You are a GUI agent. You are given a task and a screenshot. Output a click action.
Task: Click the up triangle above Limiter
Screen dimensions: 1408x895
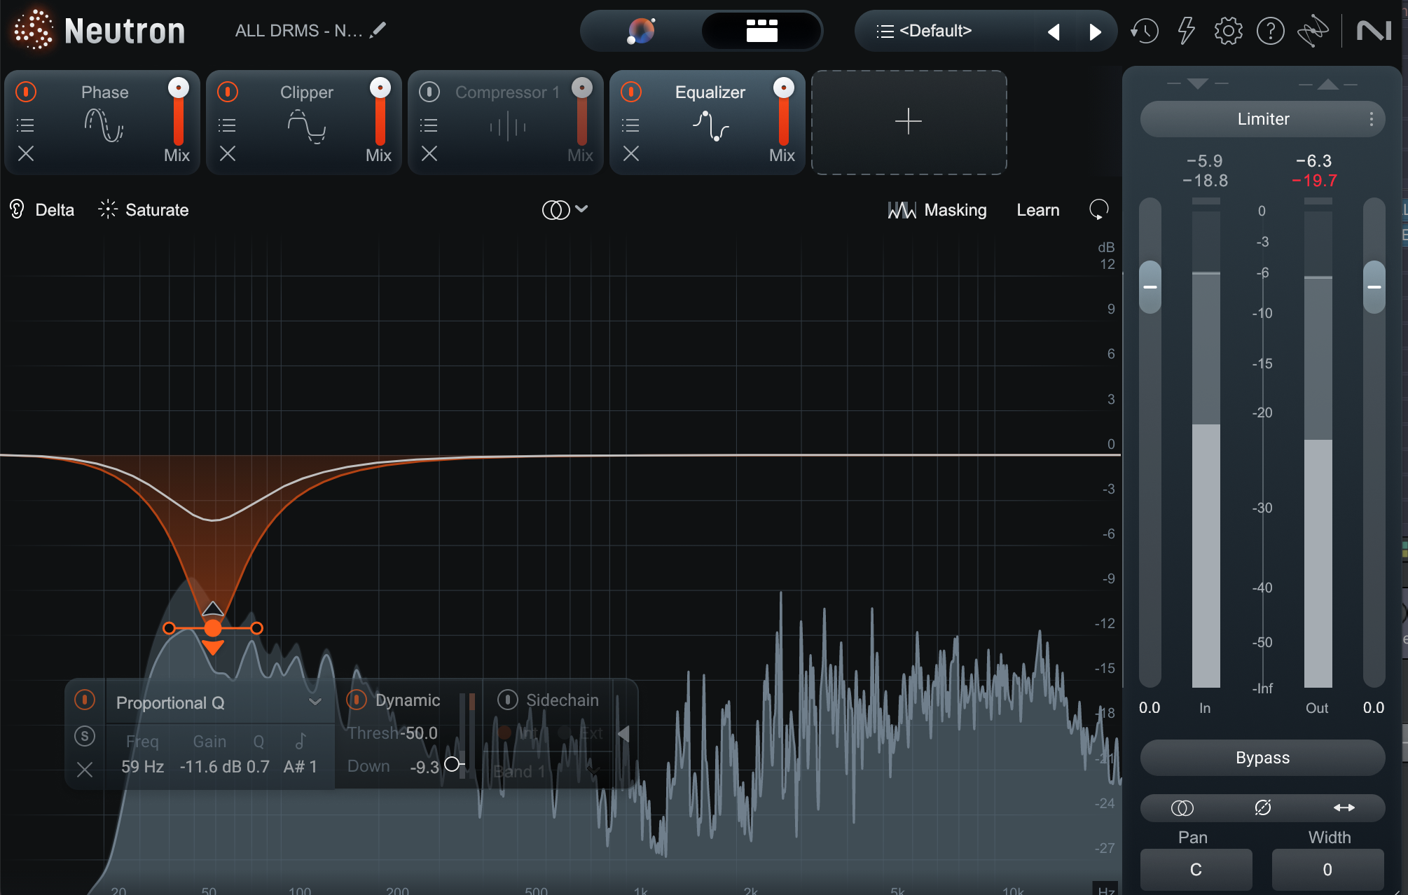point(1328,84)
